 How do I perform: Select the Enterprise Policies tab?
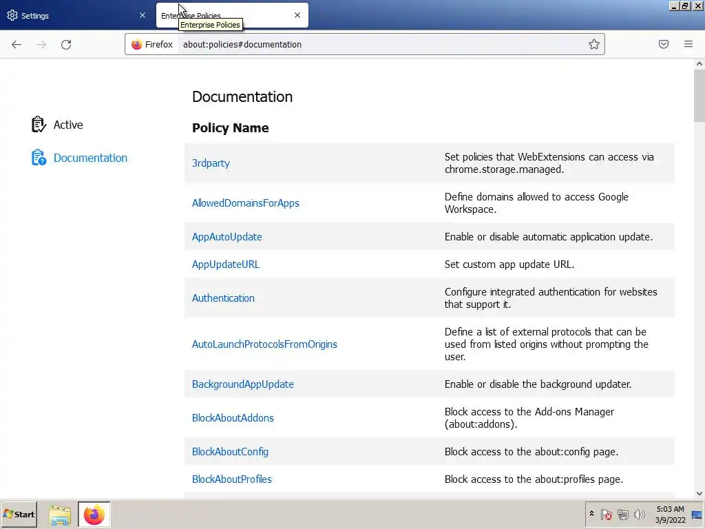[232, 15]
